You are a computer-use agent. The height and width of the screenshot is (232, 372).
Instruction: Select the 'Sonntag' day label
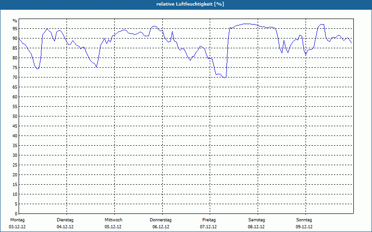pyautogui.click(x=304, y=220)
